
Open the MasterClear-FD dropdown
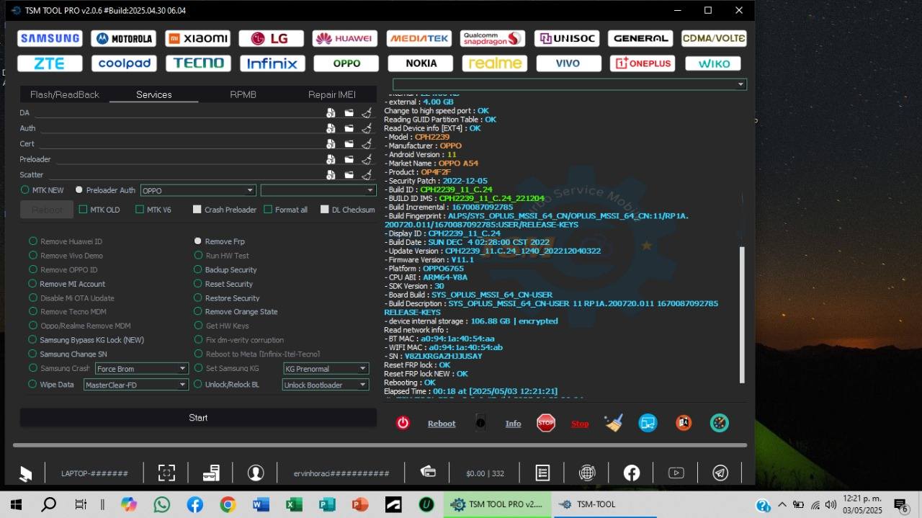point(136,385)
